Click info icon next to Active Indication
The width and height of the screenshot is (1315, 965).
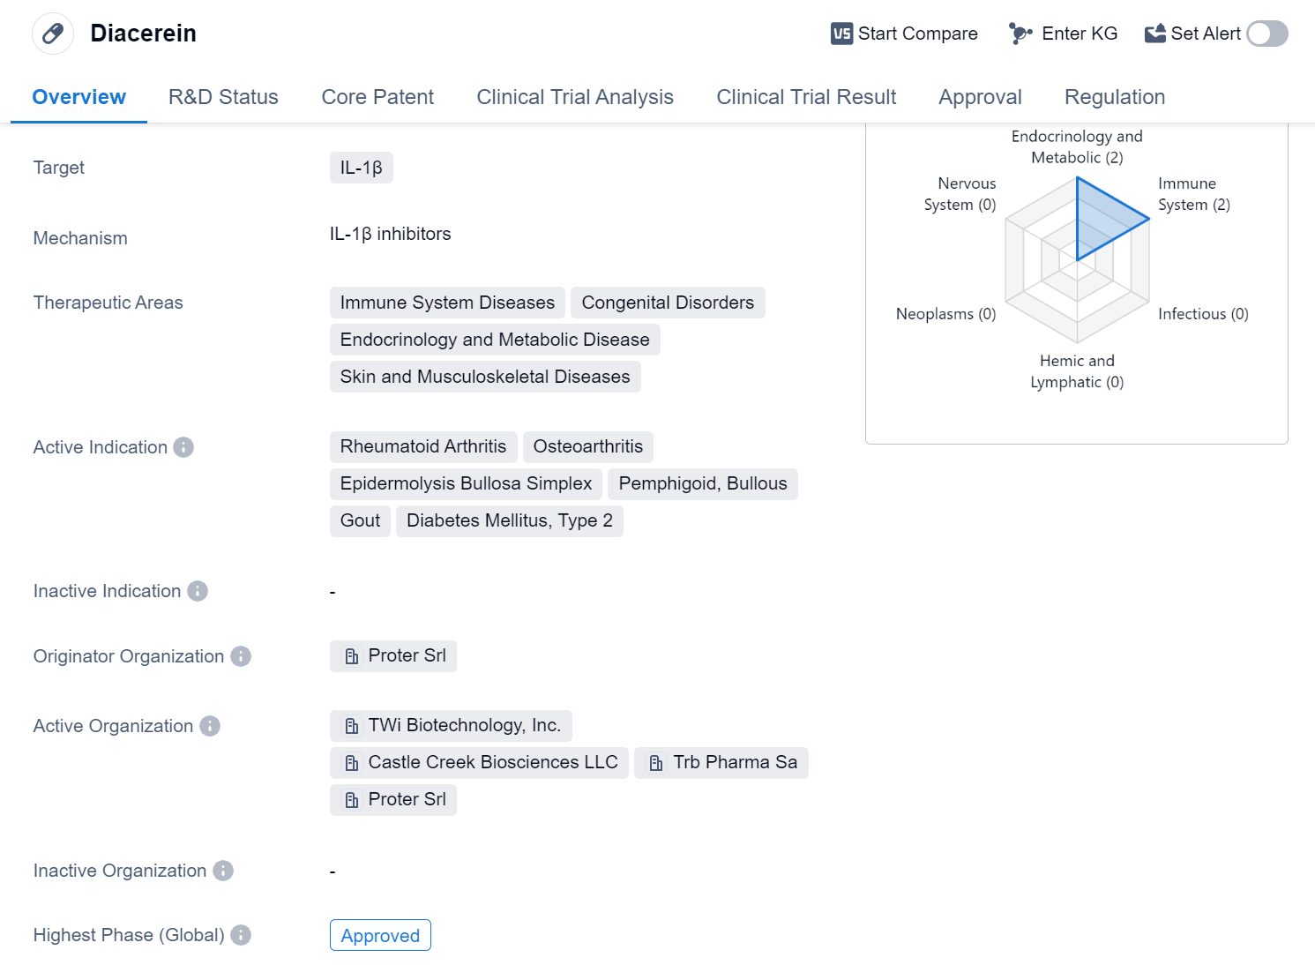coord(183,447)
